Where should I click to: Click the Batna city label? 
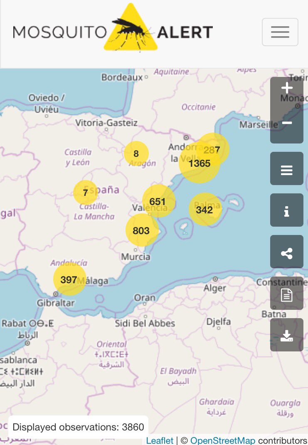coord(274,314)
